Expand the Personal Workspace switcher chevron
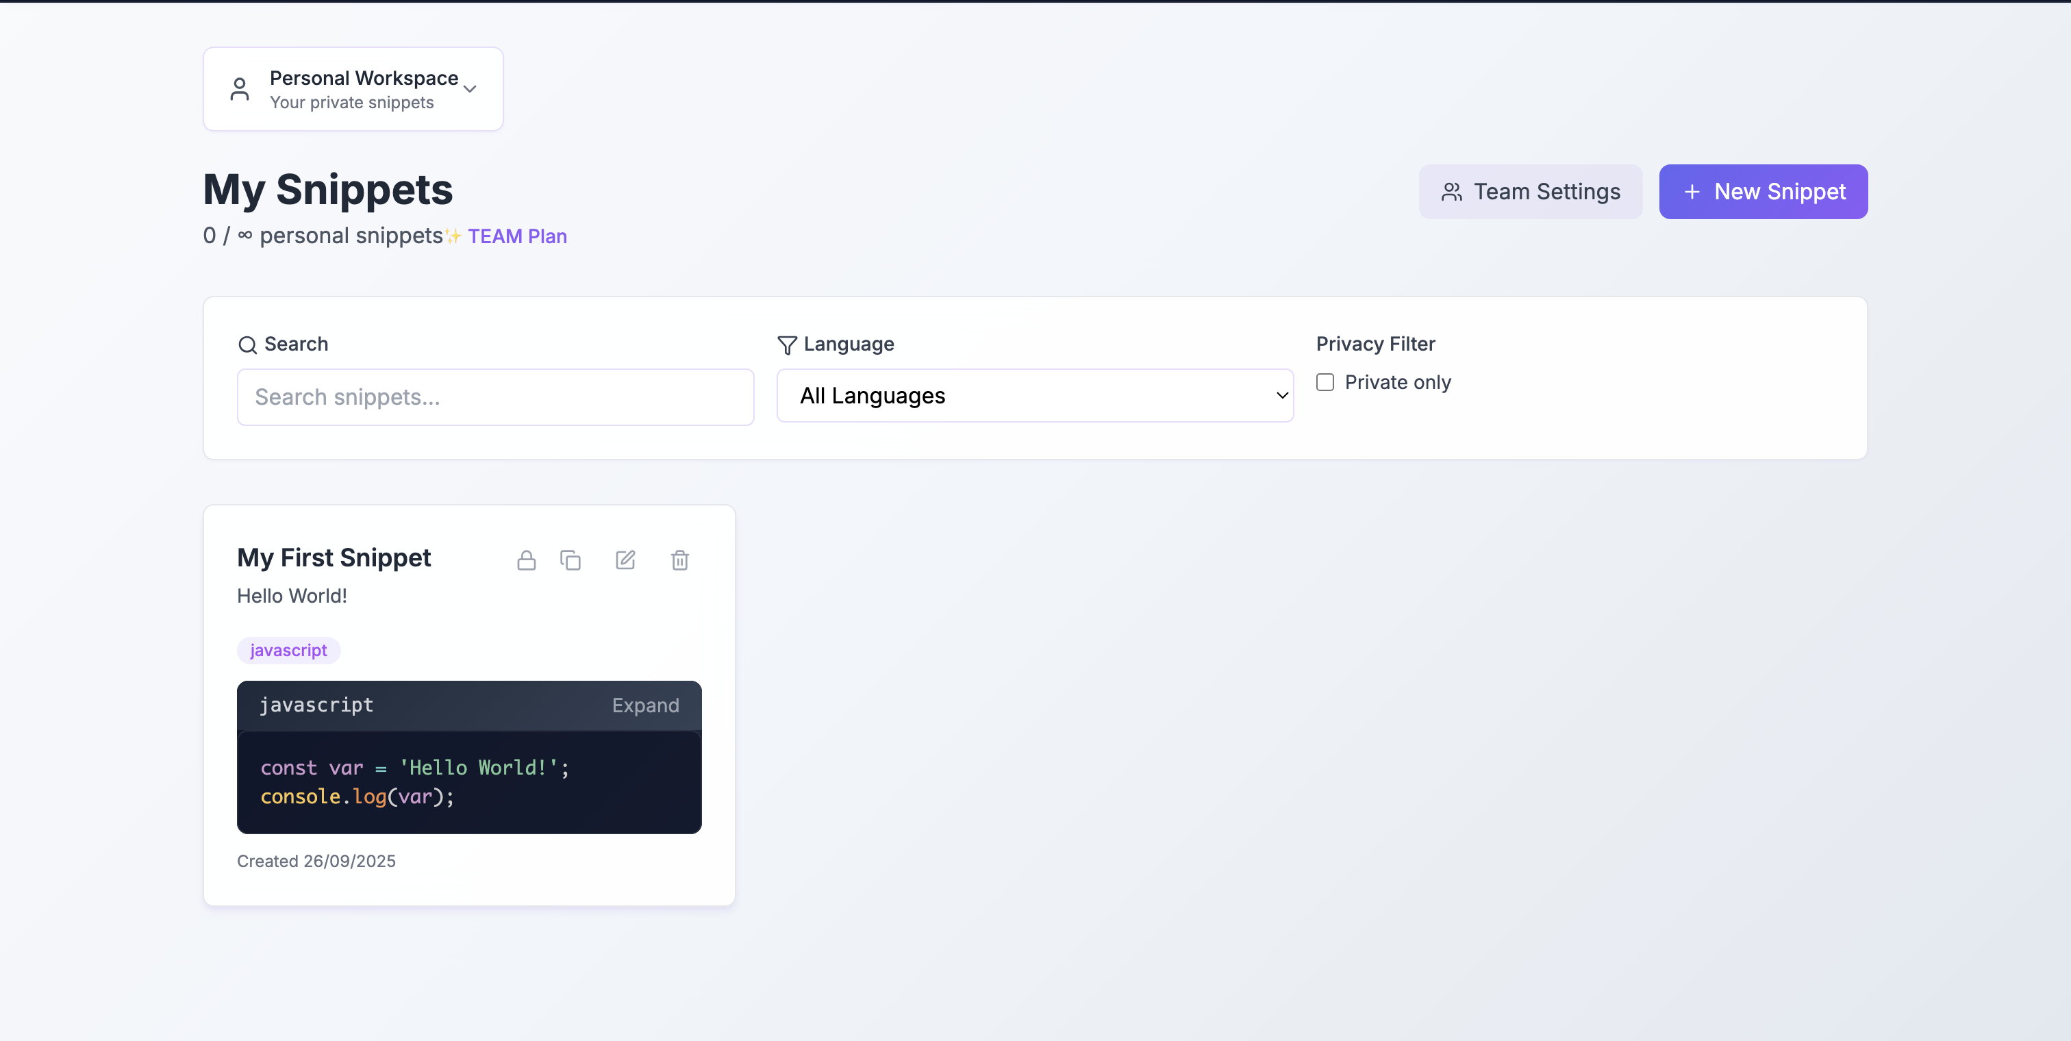 (470, 89)
